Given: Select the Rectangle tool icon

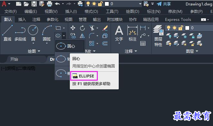Looking at the screenshot, I should pos(58,28).
